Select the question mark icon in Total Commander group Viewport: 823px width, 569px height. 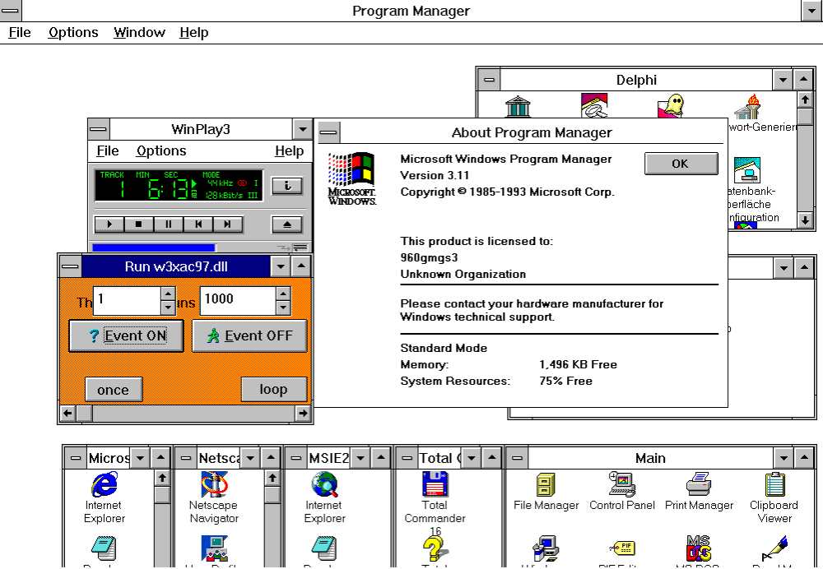coord(435,548)
